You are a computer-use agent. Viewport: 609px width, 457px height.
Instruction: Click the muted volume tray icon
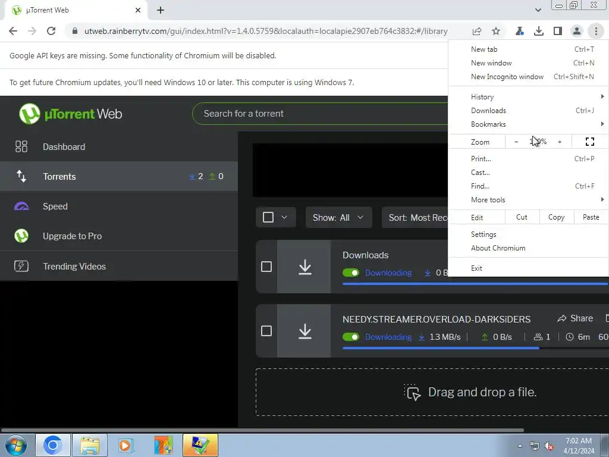[x=549, y=446]
